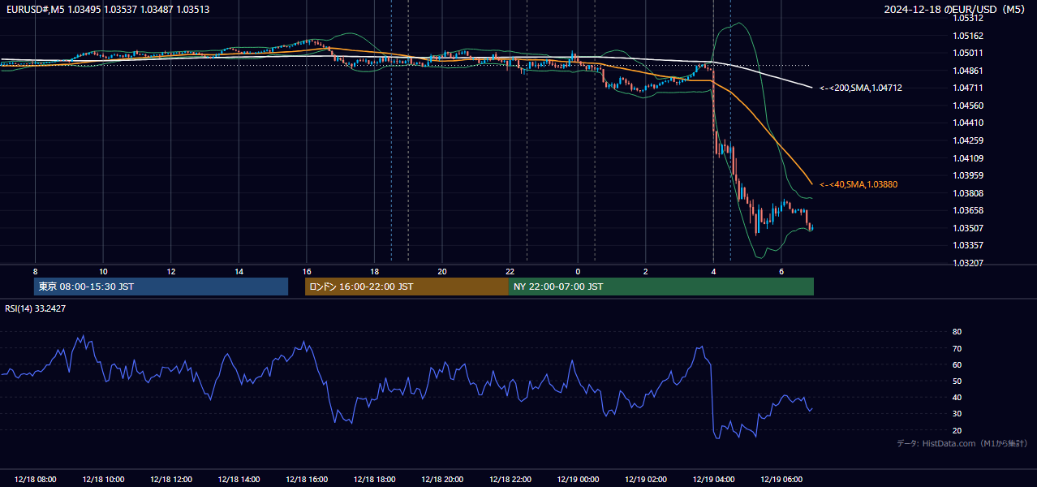This screenshot has width=1037, height=487.
Task: Click price axis value 1.04711
Action: [x=968, y=88]
